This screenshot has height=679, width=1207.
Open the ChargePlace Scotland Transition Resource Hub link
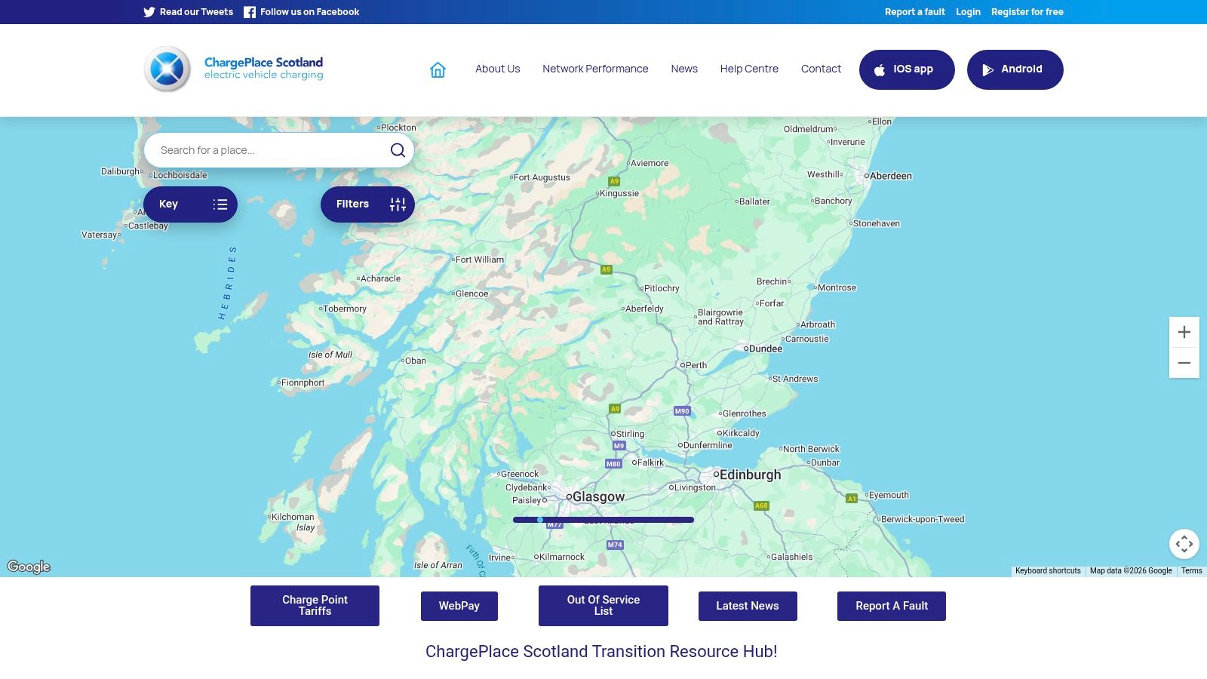coord(603,651)
